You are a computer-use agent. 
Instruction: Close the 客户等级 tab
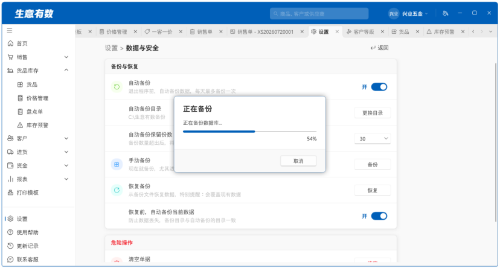(382, 31)
